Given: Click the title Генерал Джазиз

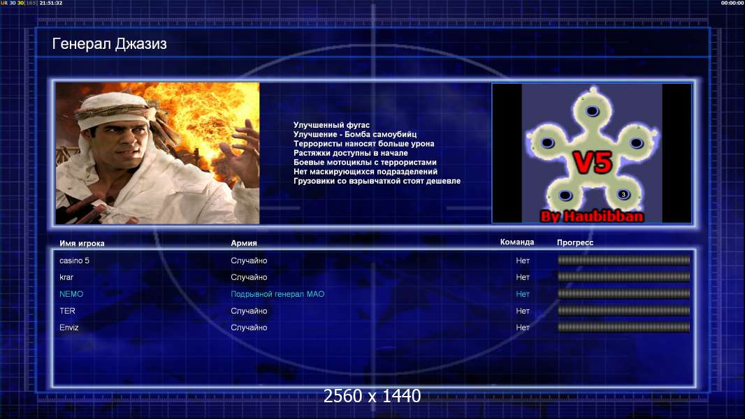Looking at the screenshot, I should 109,44.
